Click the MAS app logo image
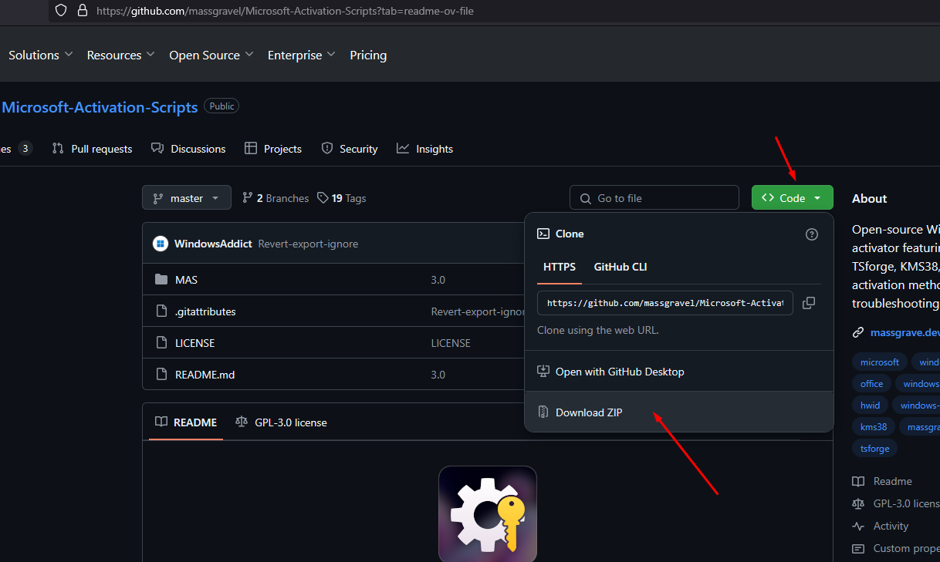Screen dimensions: 940x562 (x=487, y=513)
